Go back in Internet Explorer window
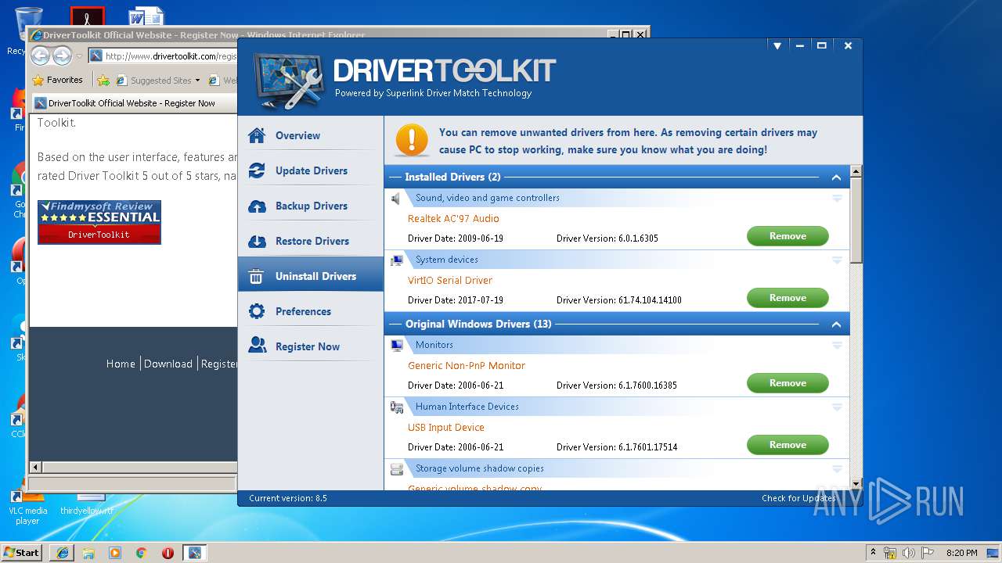The height and width of the screenshot is (563, 1002). [41, 56]
